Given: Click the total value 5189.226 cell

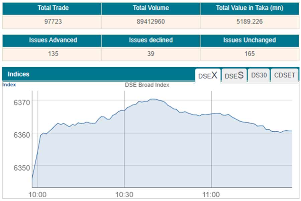Looking at the screenshot, I should [x=249, y=22].
